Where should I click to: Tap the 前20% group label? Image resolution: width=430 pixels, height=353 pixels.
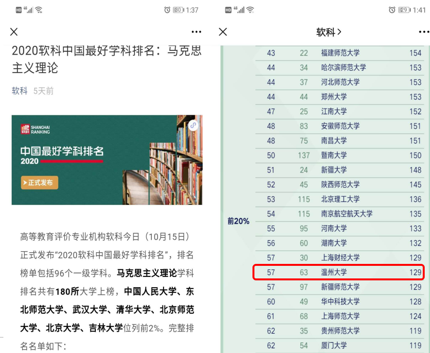[x=238, y=221]
